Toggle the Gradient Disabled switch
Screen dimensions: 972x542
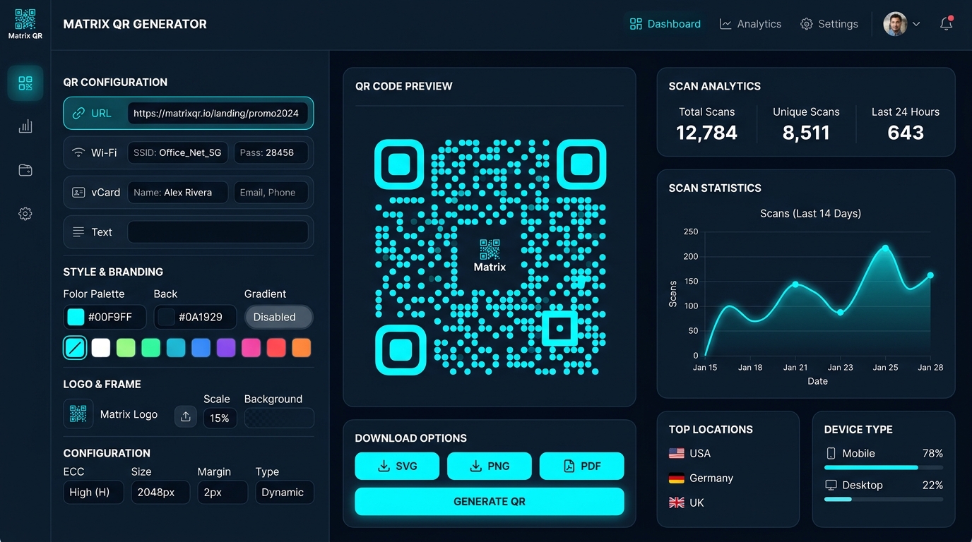click(278, 317)
